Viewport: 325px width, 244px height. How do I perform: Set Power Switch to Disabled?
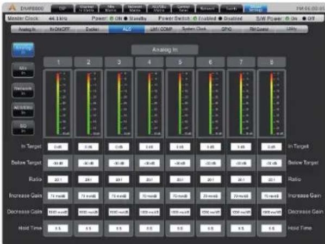pos(220,19)
